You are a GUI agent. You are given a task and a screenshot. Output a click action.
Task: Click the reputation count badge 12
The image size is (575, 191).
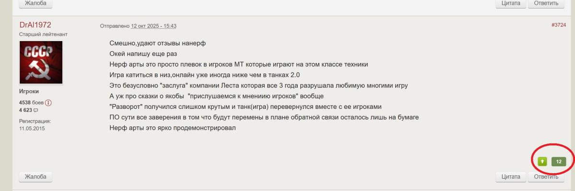click(x=559, y=161)
